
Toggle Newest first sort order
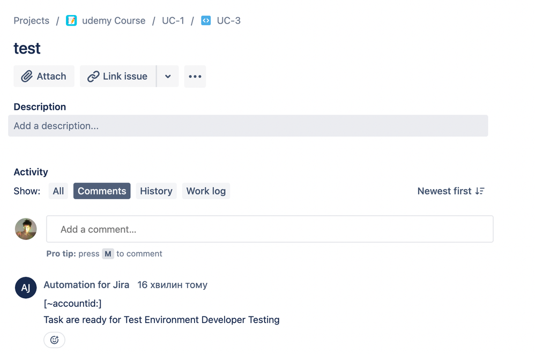[451, 191]
